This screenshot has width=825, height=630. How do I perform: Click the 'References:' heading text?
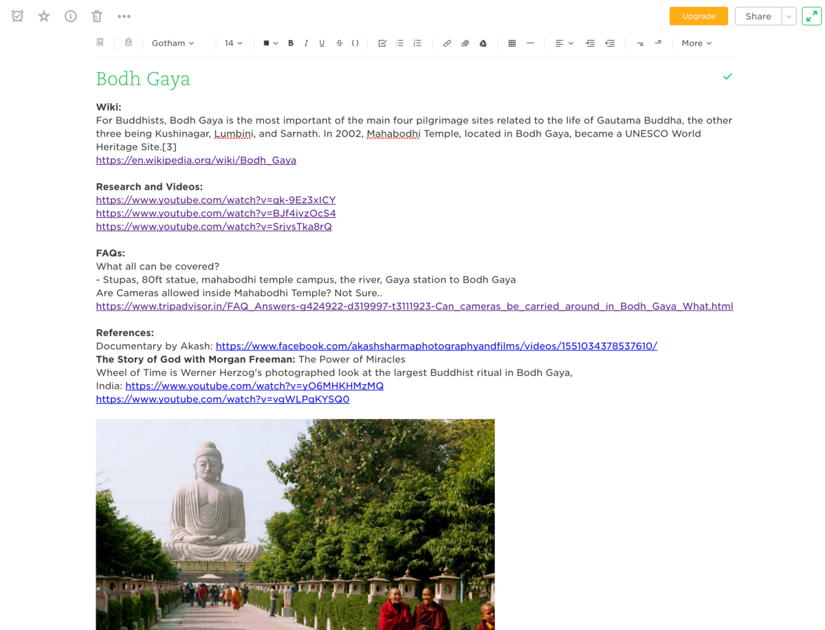[124, 333]
